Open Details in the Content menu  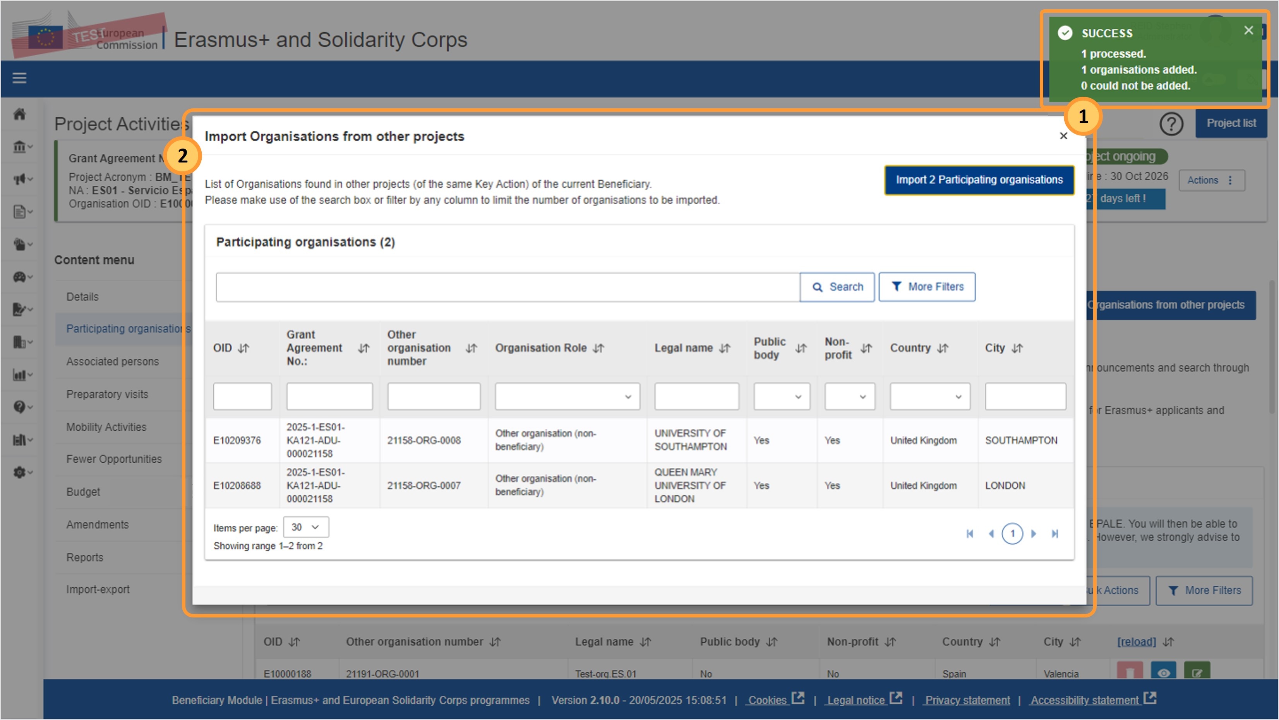coord(82,297)
